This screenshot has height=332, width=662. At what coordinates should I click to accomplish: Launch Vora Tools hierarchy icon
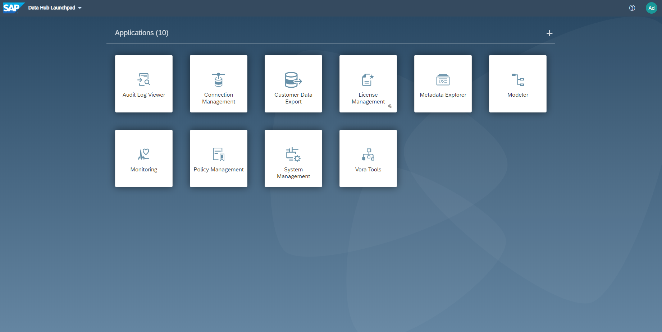point(368,155)
